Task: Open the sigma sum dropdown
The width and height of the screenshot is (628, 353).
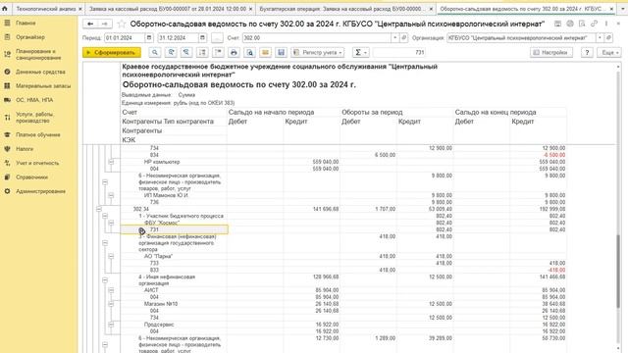Action: click(x=361, y=52)
